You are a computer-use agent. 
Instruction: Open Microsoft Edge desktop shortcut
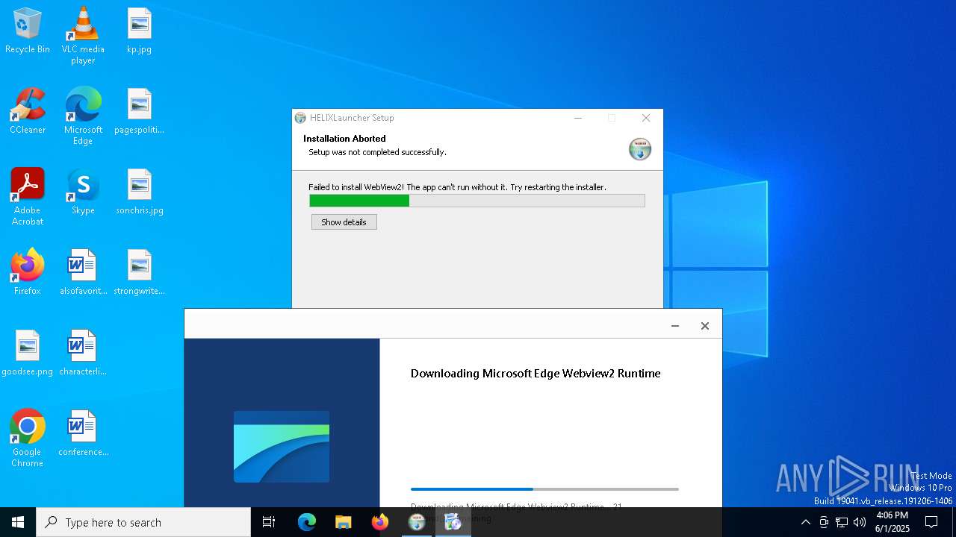pyautogui.click(x=83, y=116)
